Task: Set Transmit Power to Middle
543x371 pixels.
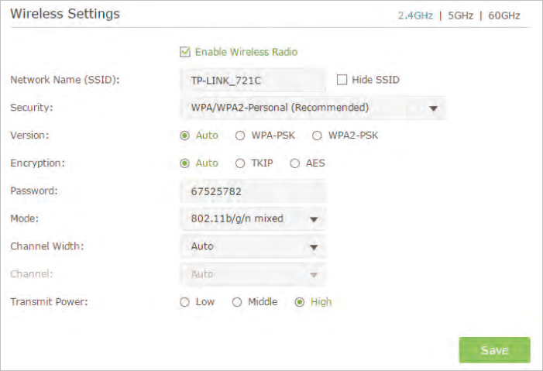Action: click(x=237, y=302)
